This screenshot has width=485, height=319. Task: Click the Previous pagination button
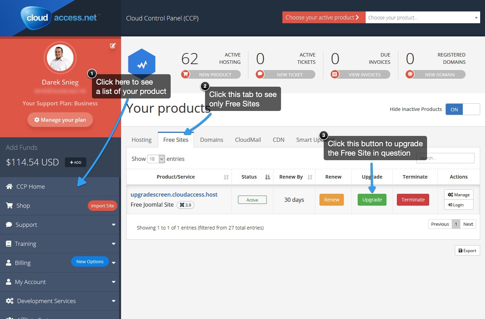[440, 224]
